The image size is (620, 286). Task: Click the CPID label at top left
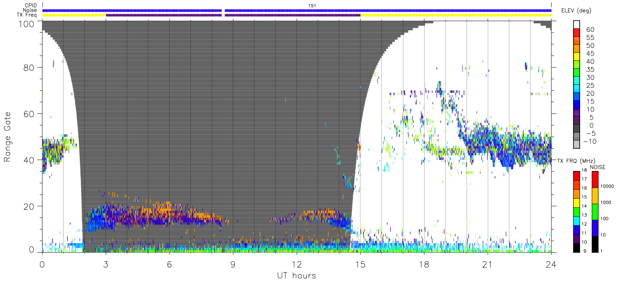pyautogui.click(x=31, y=6)
